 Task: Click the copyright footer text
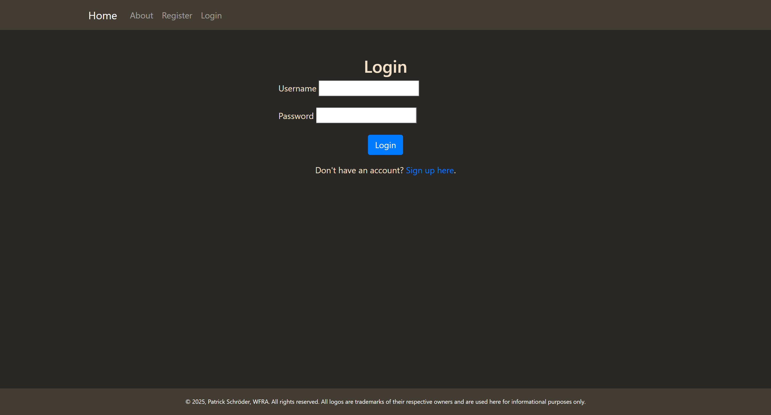point(385,402)
